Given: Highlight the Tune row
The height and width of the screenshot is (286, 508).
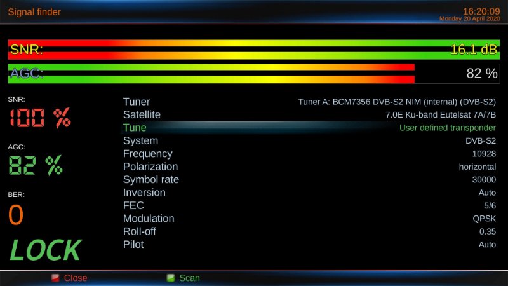Looking at the screenshot, I should pos(309,128).
